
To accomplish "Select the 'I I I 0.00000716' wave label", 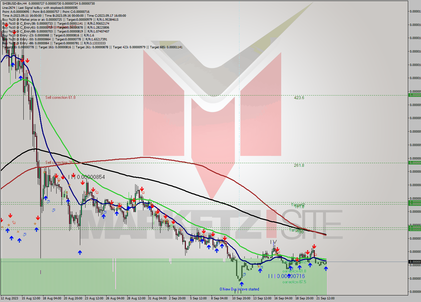I will [286, 276].
